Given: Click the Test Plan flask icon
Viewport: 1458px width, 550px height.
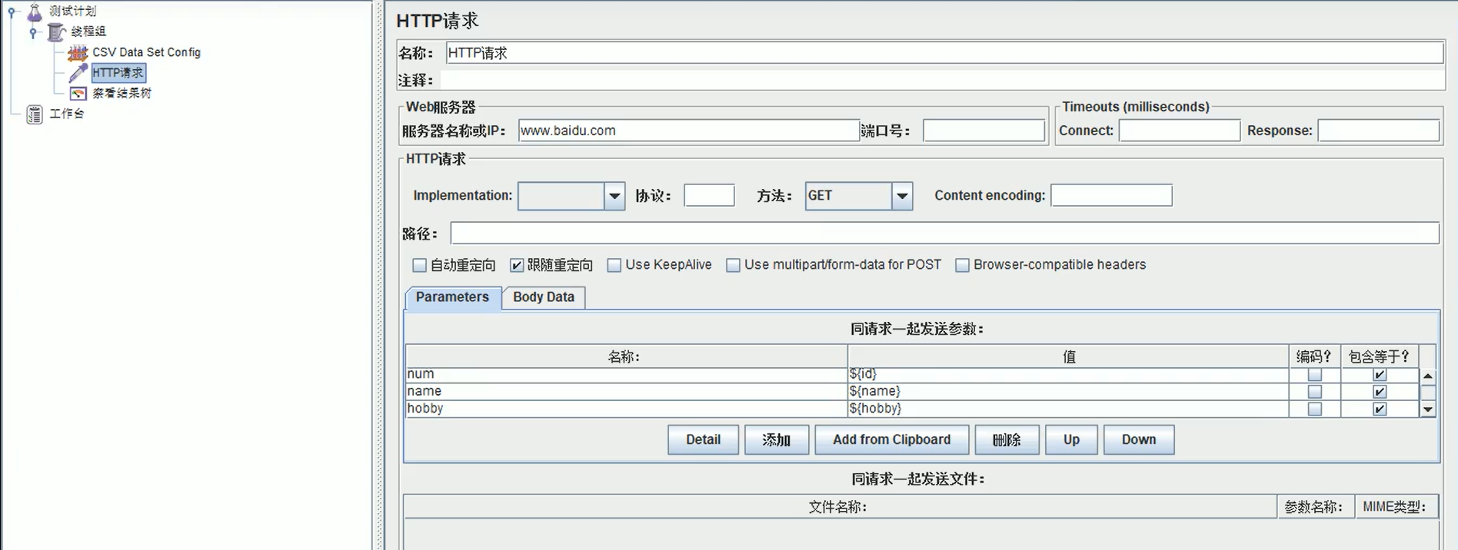Looking at the screenshot, I should (35, 12).
